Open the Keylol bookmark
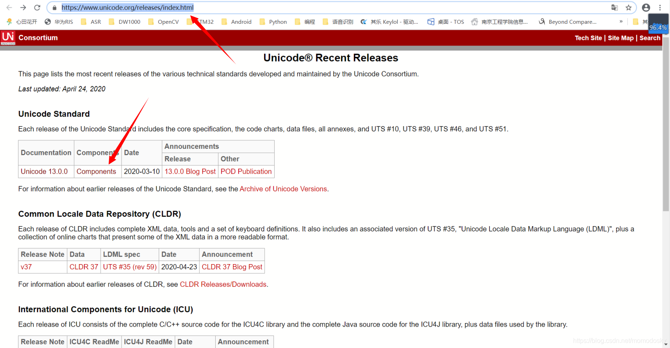 [x=389, y=22]
